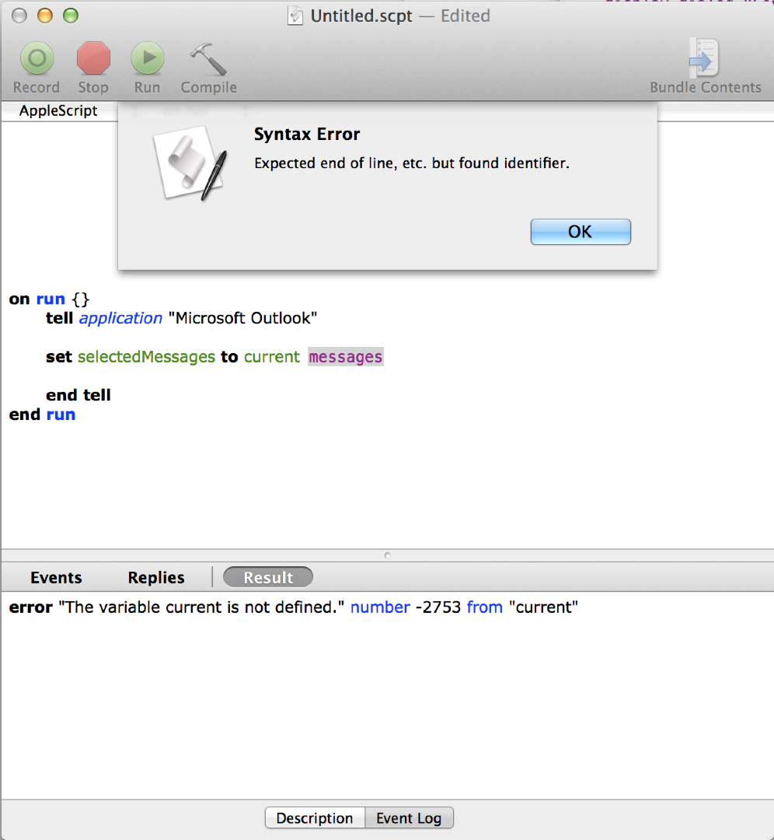Viewport: 774px width, 840px height.
Task: Select the Result tab
Action: click(x=268, y=577)
